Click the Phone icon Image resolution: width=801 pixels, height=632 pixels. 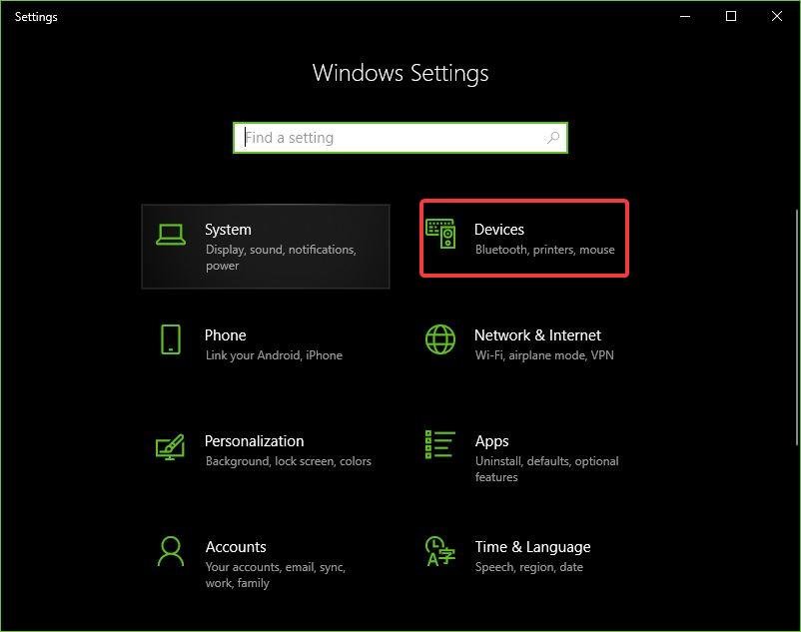point(171,339)
